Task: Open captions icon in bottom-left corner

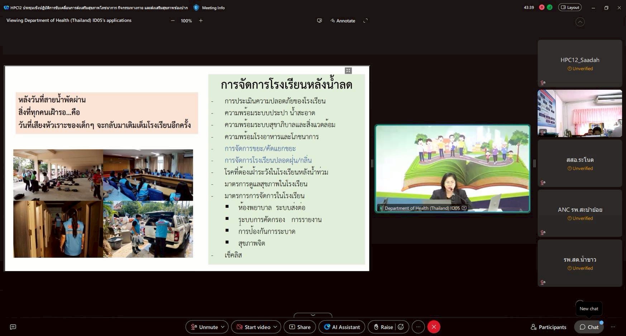Action: click(x=13, y=327)
